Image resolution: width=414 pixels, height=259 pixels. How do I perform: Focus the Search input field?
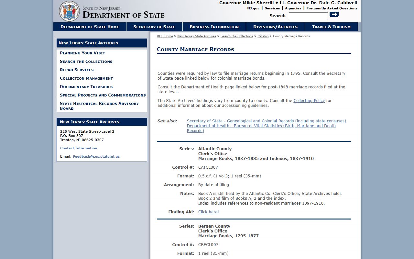click(x=308, y=16)
